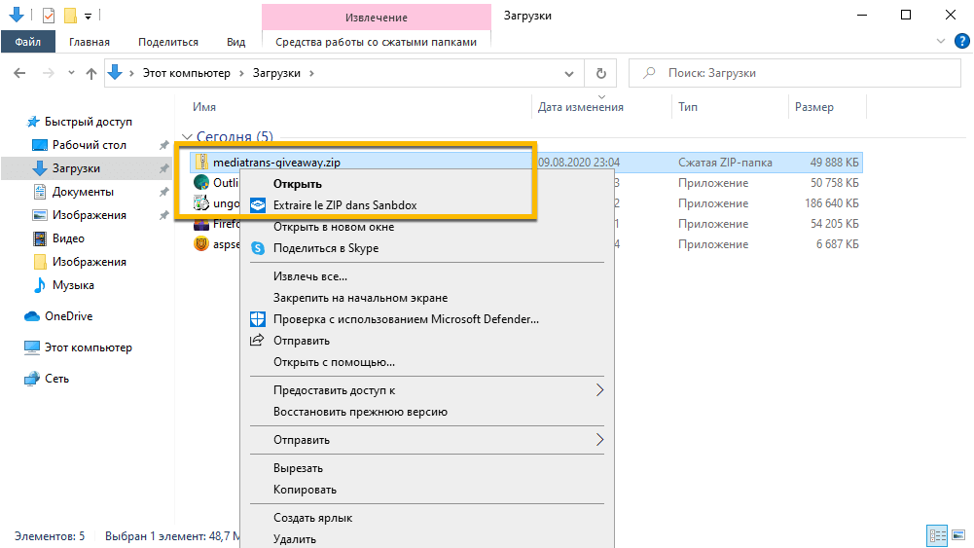
Task: Unpin Рабочий стол from quick access
Action: click(x=163, y=145)
